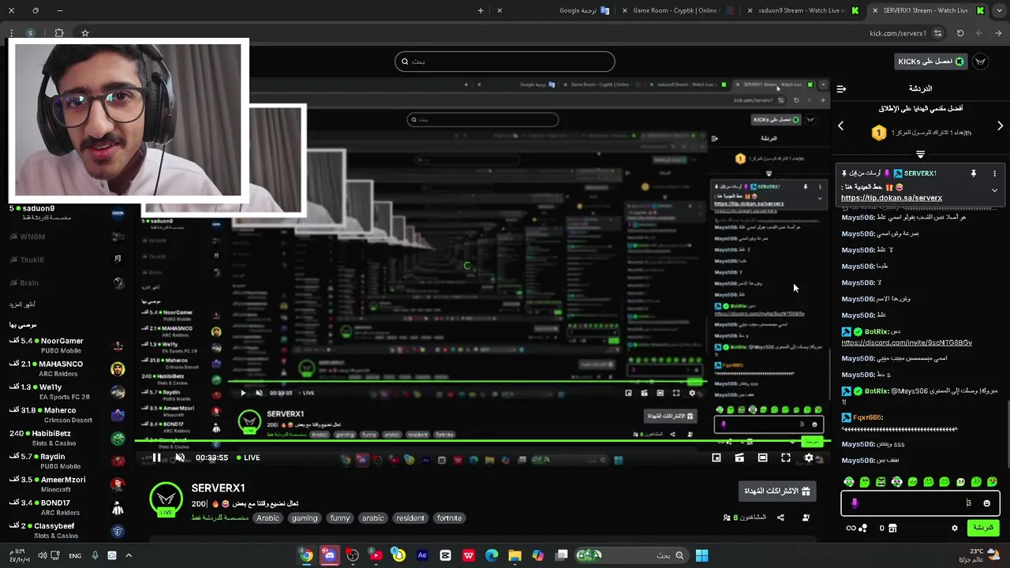Viewport: 1010px width, 568px height.
Task: Reload the page with the refresh icon
Action: pyautogui.click(x=960, y=33)
